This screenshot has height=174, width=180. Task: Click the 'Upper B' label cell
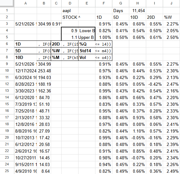[87, 37]
